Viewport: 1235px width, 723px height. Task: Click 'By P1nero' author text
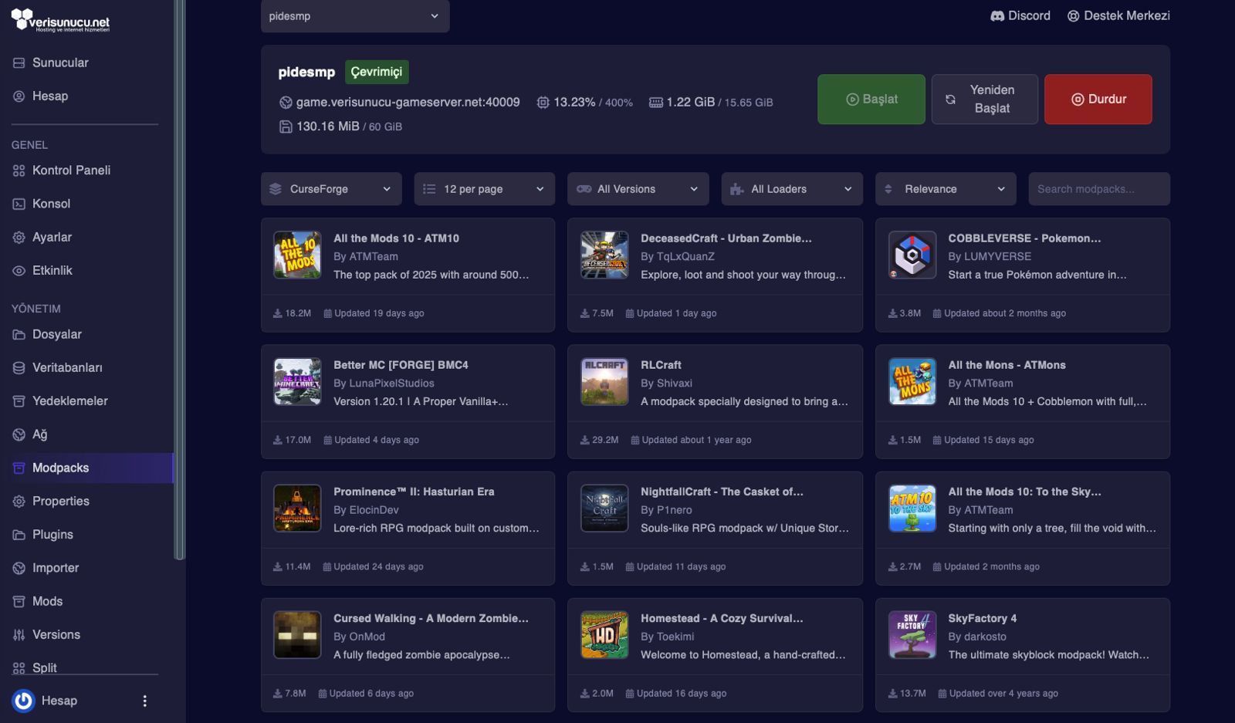point(666,510)
